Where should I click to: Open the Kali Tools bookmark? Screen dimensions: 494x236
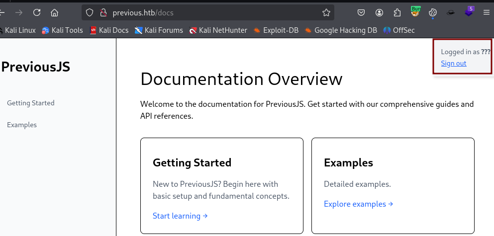(x=62, y=30)
